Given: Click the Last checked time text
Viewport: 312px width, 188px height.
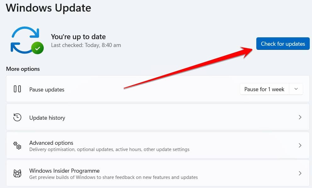Looking at the screenshot, I should (x=86, y=45).
